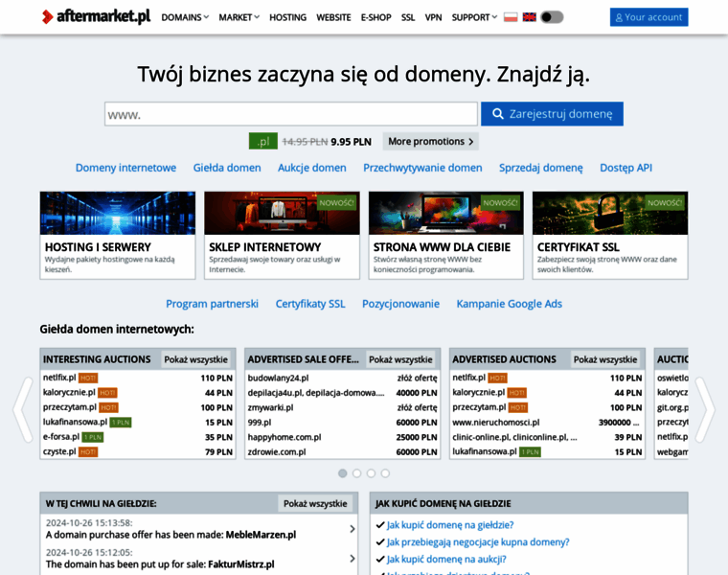
Task: Click the aftermarket.pl logo
Action: click(96, 16)
